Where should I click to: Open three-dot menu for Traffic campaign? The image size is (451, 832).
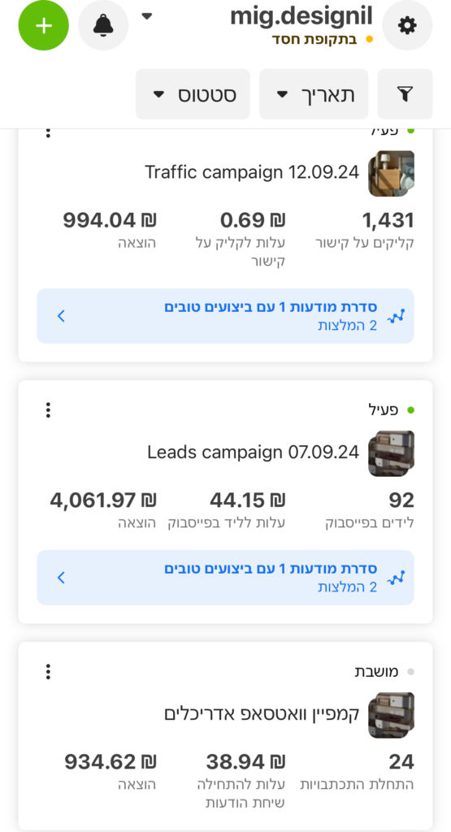48,132
